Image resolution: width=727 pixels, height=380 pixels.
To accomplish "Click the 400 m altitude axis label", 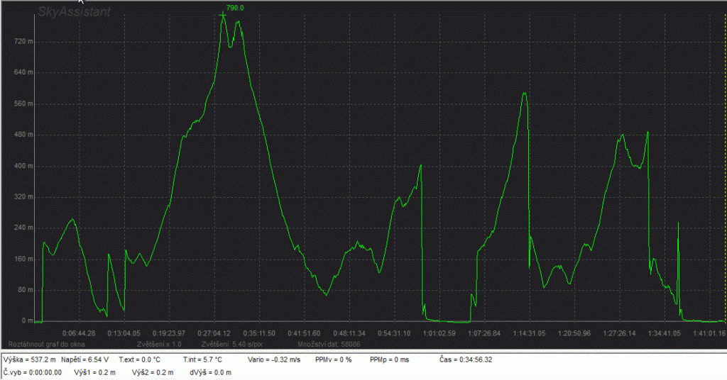I will [x=15, y=166].
